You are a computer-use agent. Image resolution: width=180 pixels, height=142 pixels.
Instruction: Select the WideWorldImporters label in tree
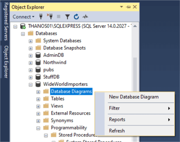click(x=65, y=84)
